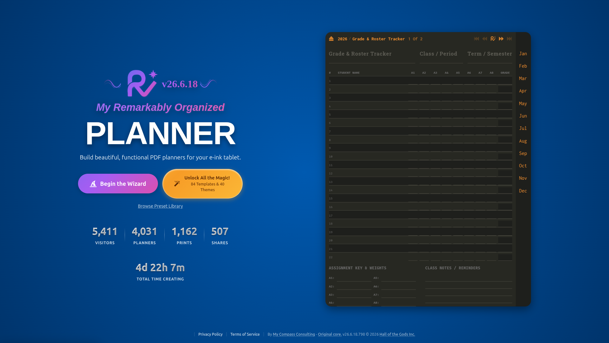Image resolution: width=609 pixels, height=343 pixels.
Task: Click the CLASS NOTES / REMINDERS heading
Action: point(453,268)
